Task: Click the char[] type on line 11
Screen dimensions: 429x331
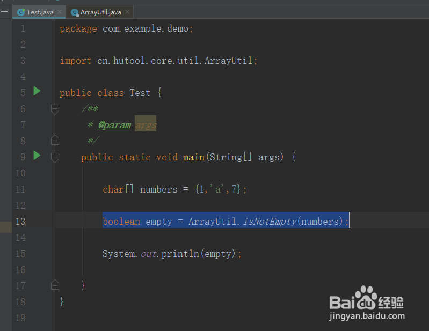Action: (x=118, y=189)
